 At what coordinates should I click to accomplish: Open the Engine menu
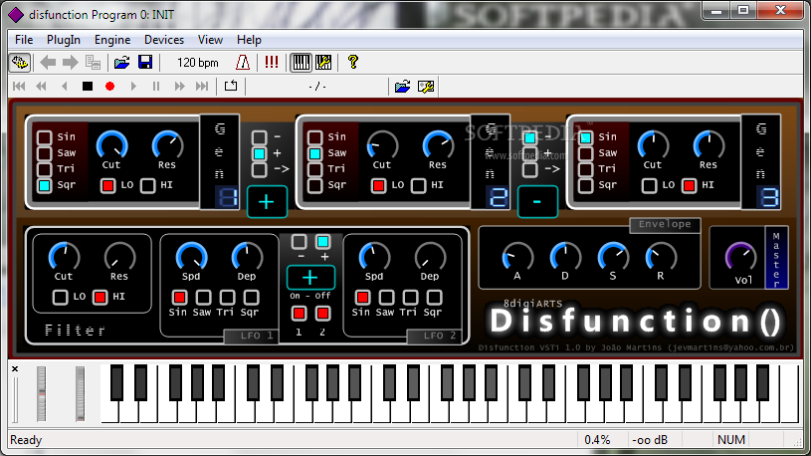(112, 40)
